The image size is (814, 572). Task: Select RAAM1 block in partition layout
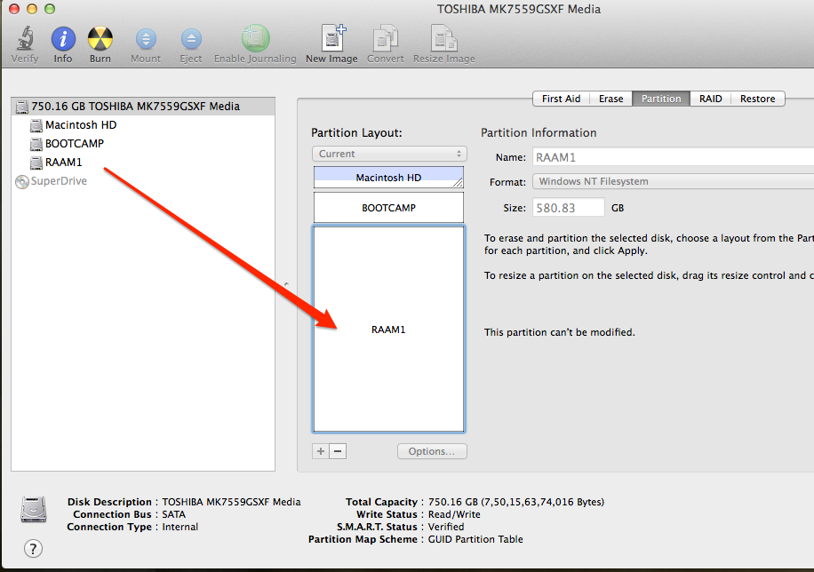point(388,330)
